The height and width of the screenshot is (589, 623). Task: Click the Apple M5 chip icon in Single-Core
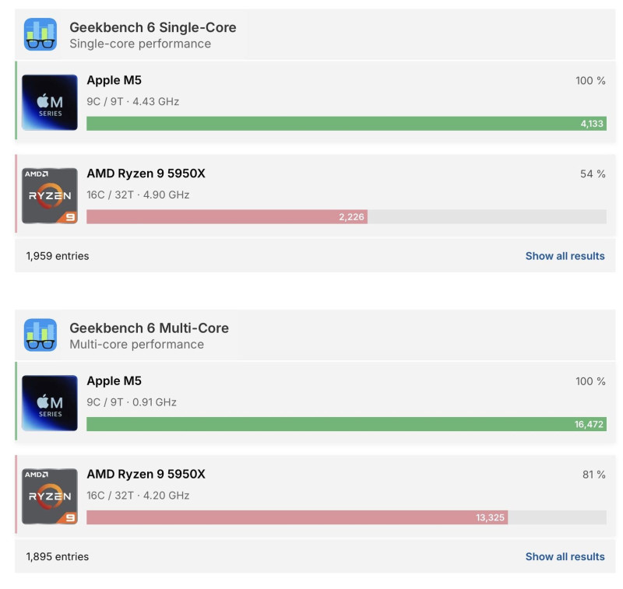click(x=50, y=102)
